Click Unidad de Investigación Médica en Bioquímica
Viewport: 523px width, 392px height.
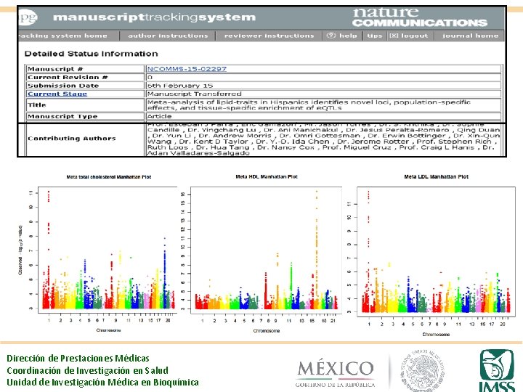click(102, 382)
